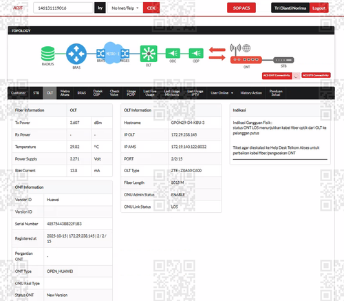The width and height of the screenshot is (344, 301).
Task: Click the by label button
Action: (x=100, y=8)
